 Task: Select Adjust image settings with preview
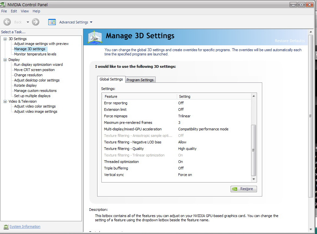point(41,44)
